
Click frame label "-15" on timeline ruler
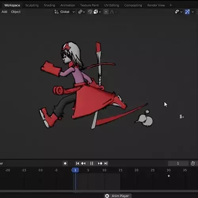(x=24, y=170)
